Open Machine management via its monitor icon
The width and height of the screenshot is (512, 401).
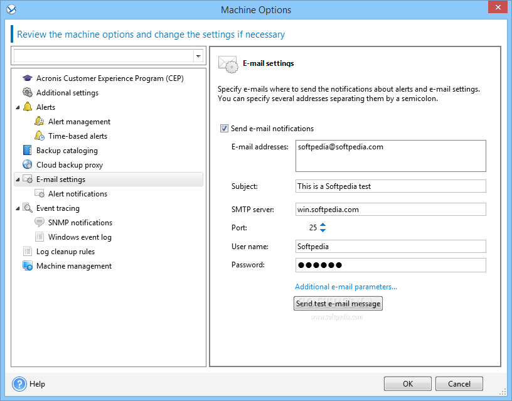coord(28,266)
